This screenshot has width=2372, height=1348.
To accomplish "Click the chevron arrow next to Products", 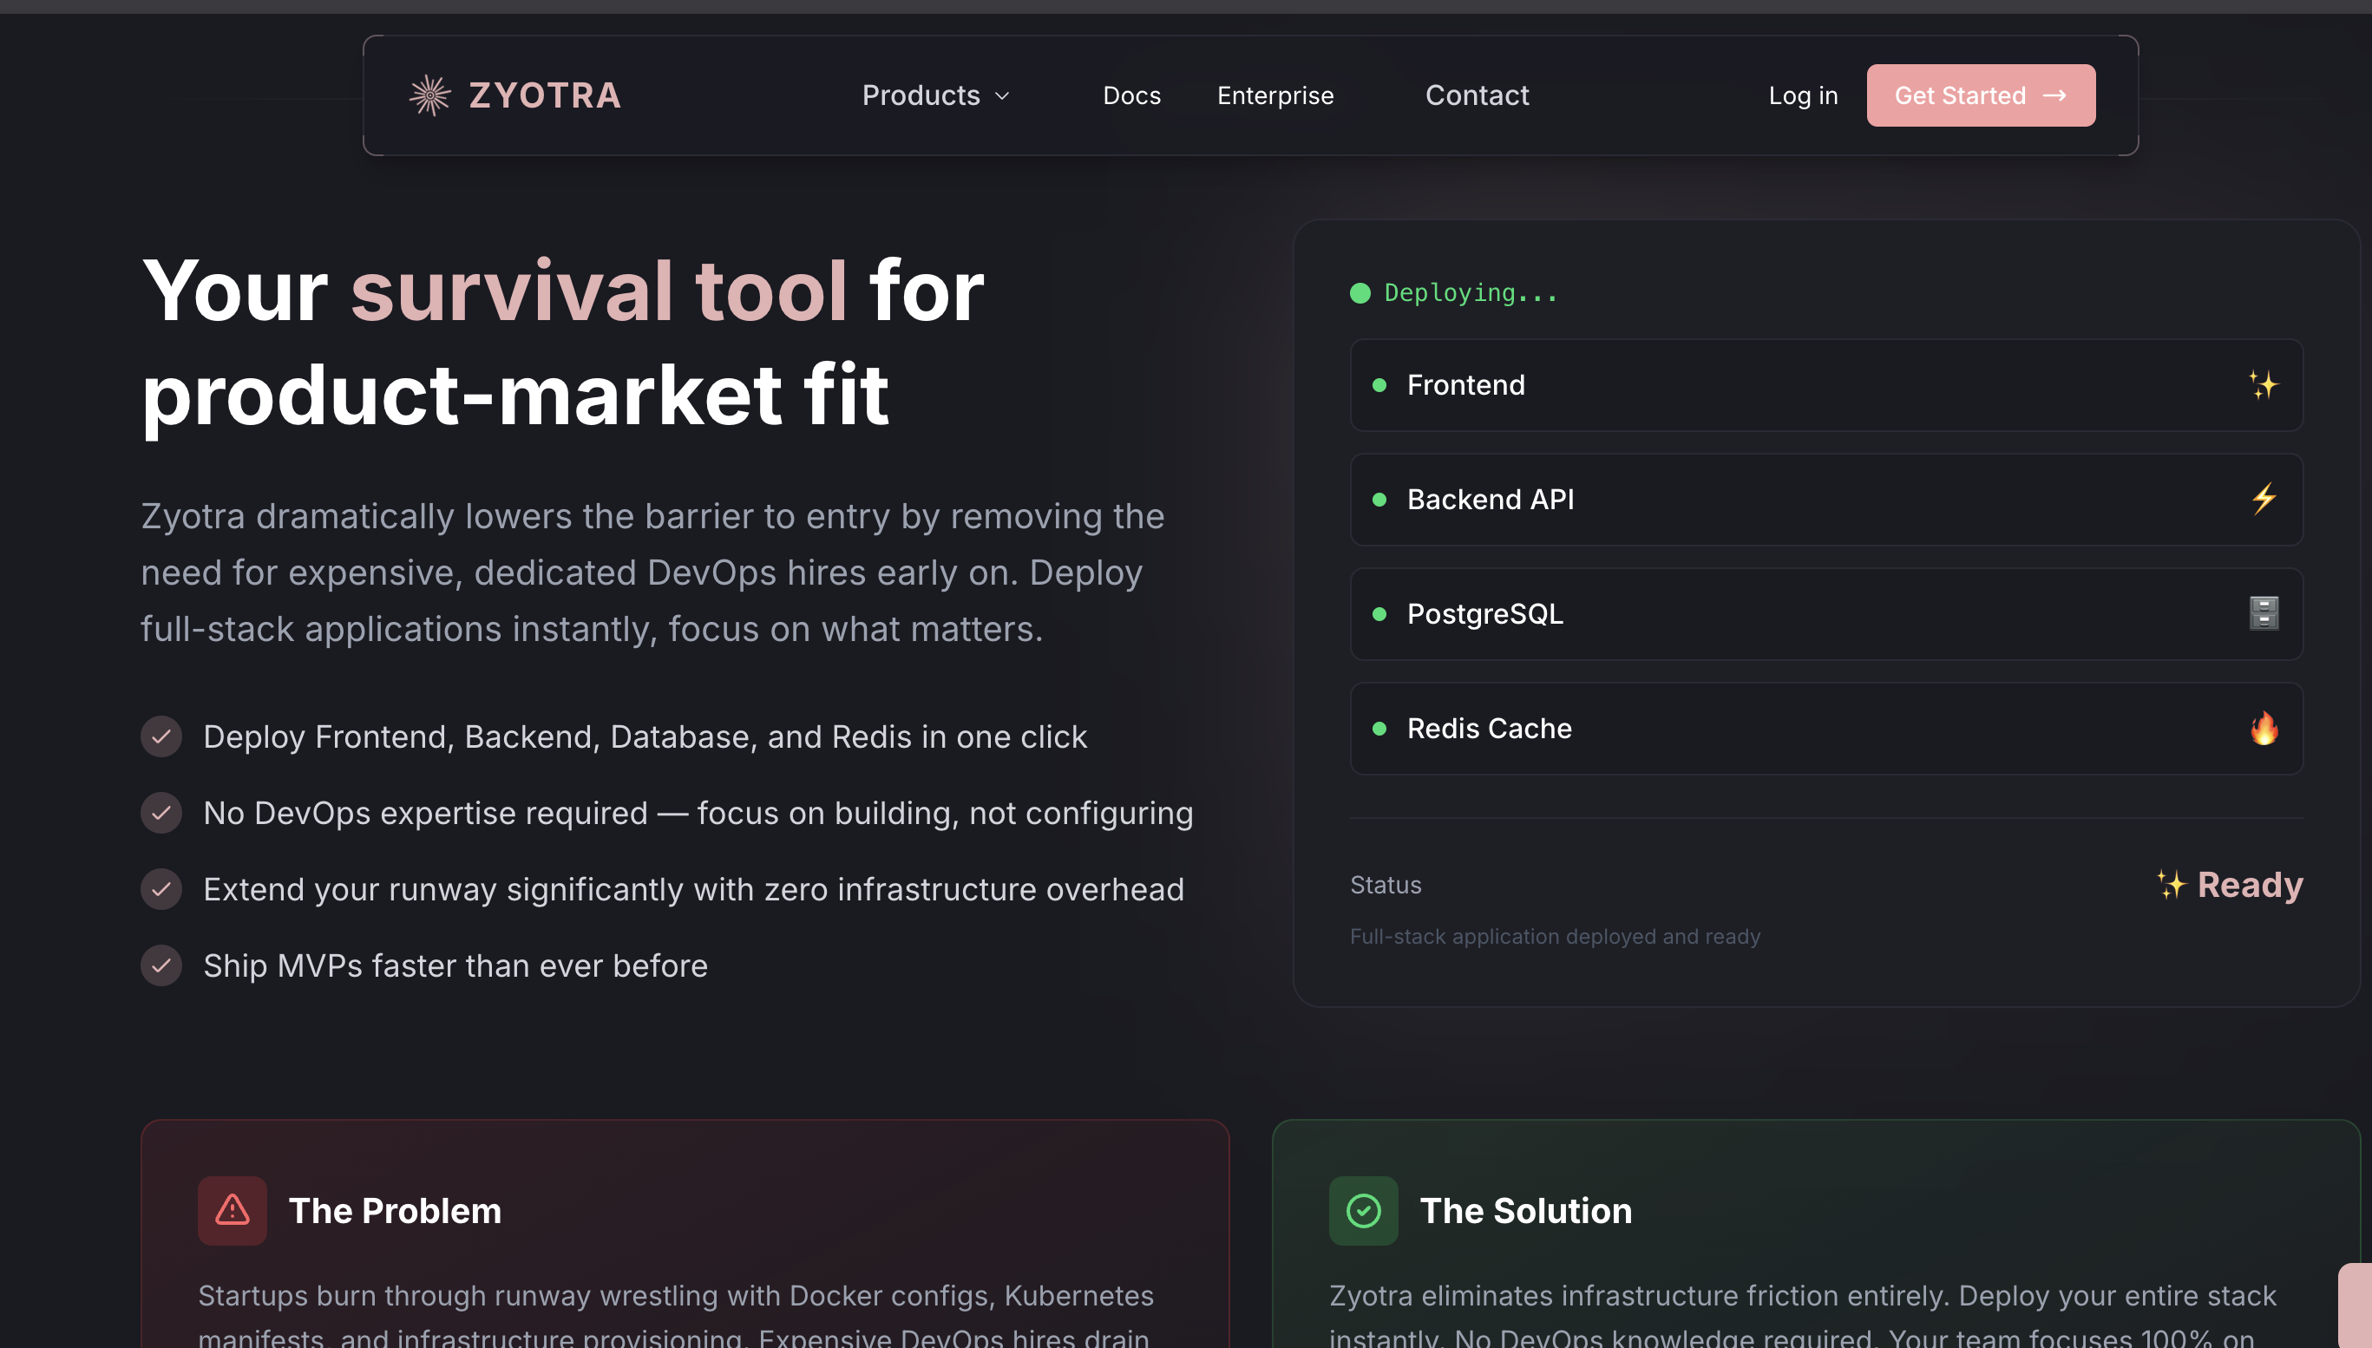I will pos(1002,96).
